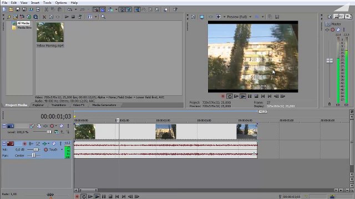Image resolution: width=355 pixels, height=199 pixels.
Task: Open automation settings dropdown on video track 1
Action: click(x=55, y=126)
